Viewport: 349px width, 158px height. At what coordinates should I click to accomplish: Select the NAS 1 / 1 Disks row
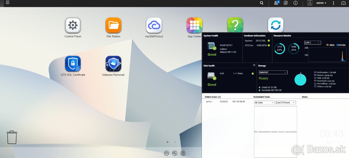(x=237, y=74)
